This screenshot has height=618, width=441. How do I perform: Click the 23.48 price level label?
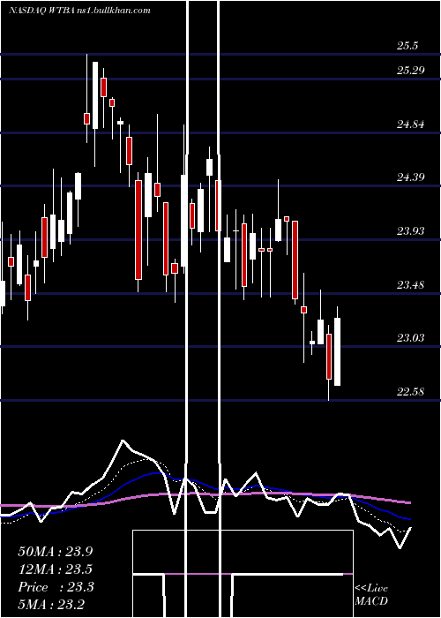pyautogui.click(x=411, y=284)
